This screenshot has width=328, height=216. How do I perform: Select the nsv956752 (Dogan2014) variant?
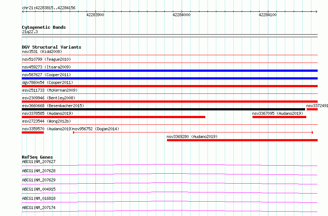193,132
